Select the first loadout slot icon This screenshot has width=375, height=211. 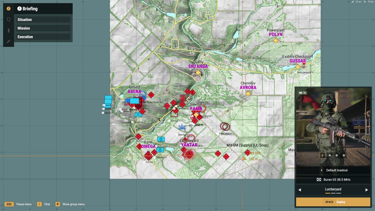[323, 155]
